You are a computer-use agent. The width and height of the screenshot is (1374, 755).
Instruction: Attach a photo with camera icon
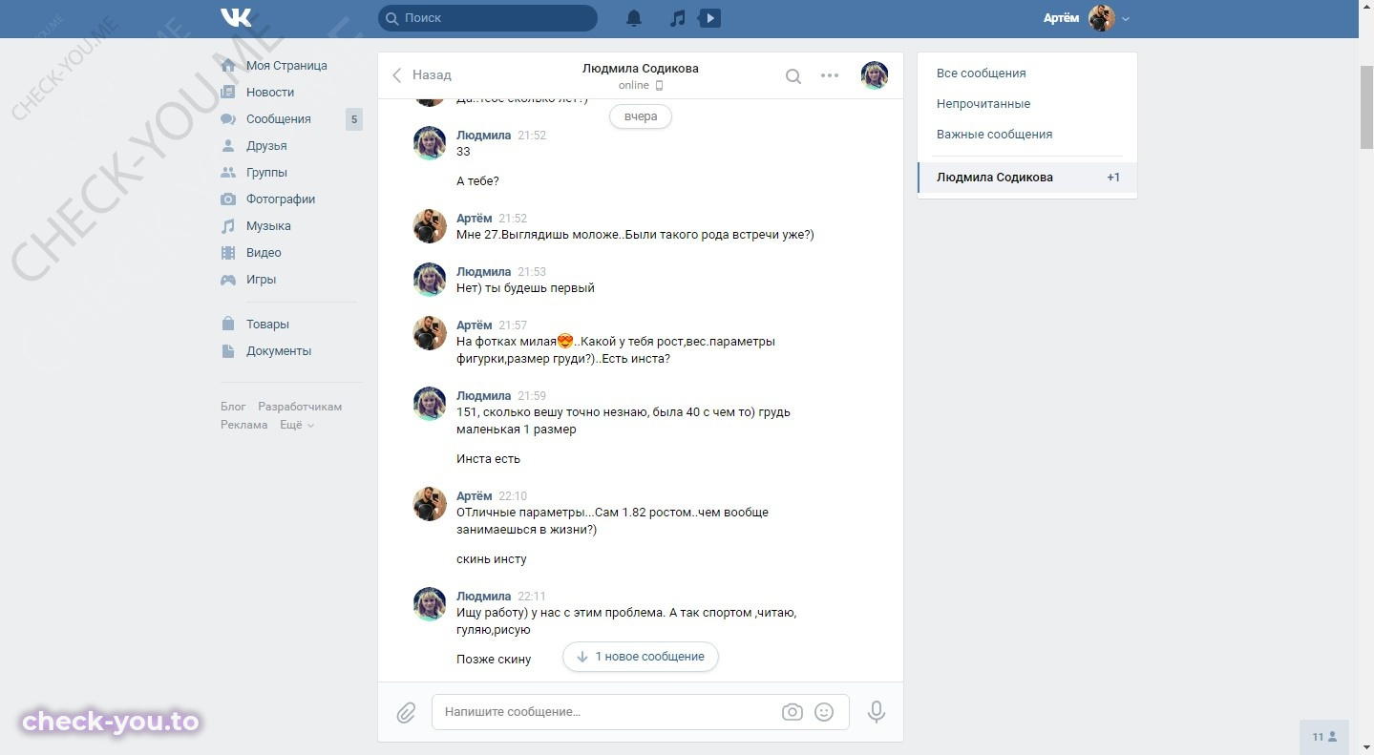[792, 712]
